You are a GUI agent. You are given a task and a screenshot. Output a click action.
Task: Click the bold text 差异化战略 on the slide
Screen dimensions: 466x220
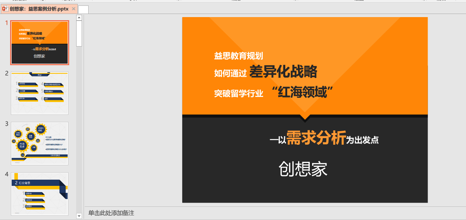click(x=283, y=71)
